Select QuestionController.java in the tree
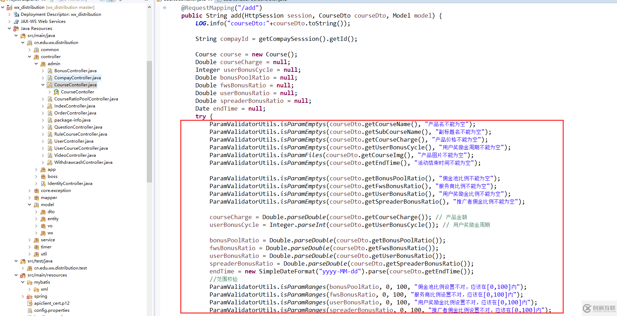Screen dimensions: 617x316 [78, 127]
